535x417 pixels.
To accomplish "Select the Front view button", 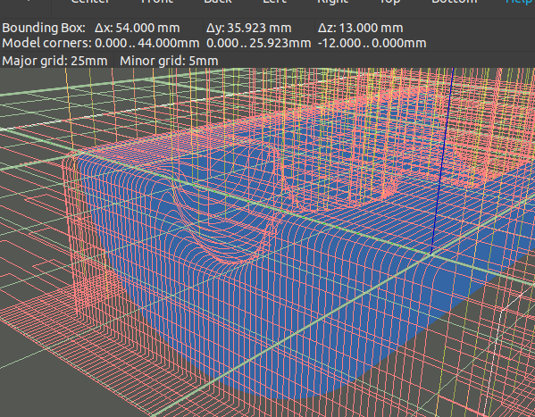I will [157, 2].
